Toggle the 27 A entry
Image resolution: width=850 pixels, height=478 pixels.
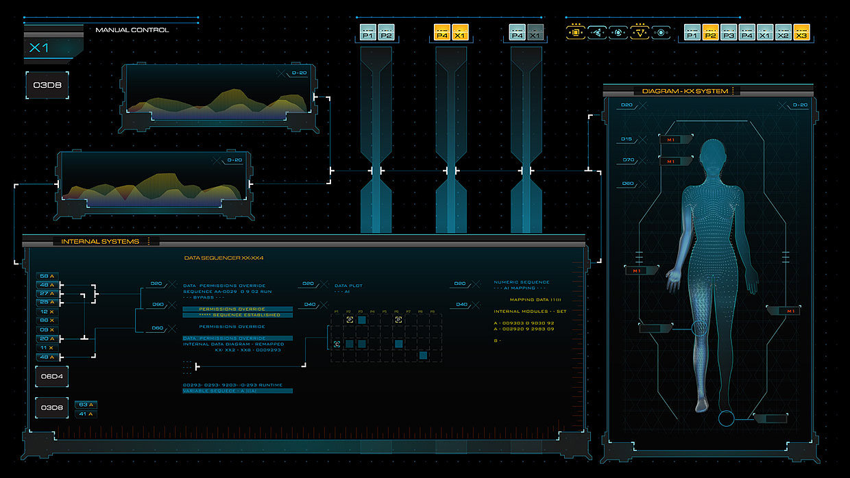47,293
